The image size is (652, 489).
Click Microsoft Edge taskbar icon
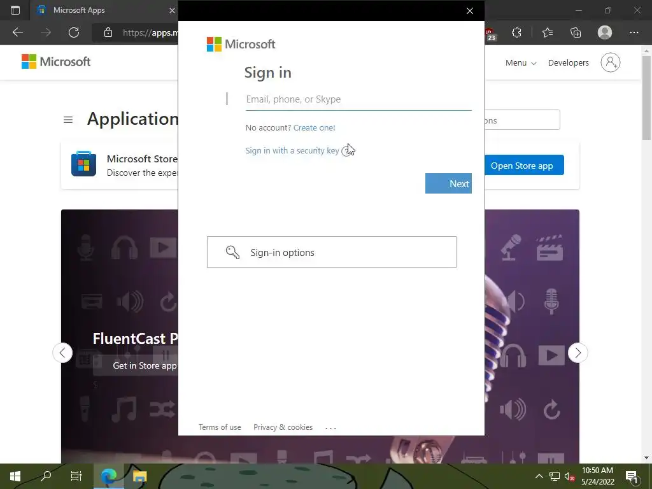click(109, 476)
